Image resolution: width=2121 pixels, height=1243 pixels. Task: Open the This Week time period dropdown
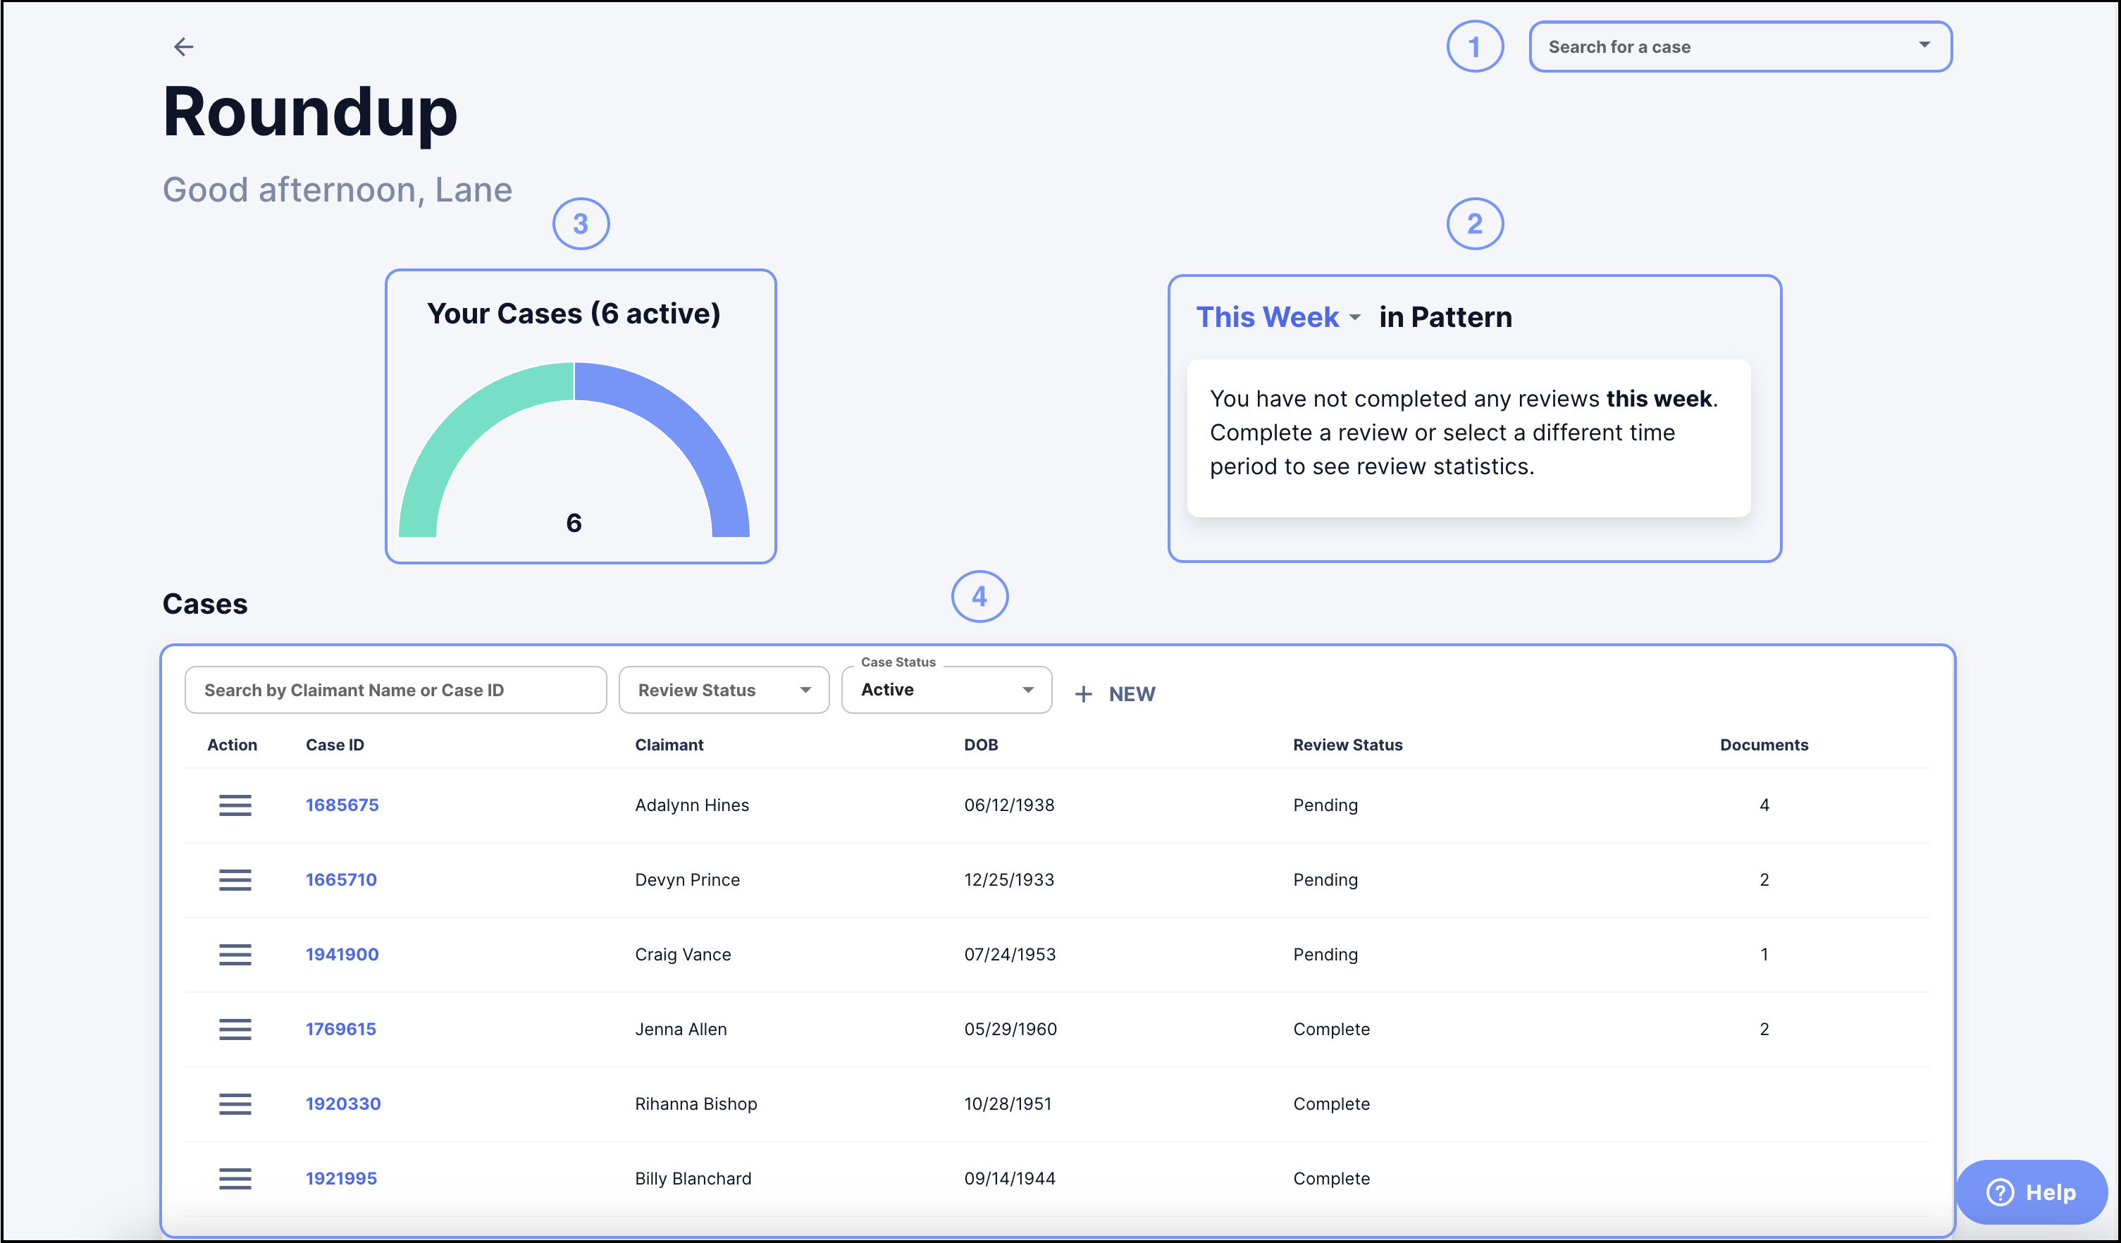[1278, 317]
